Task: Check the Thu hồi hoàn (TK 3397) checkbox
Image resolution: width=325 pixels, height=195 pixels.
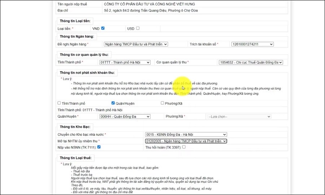Action: click(x=184, y=147)
